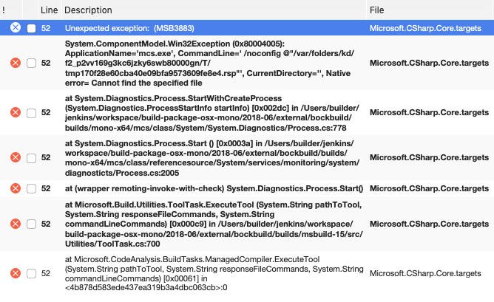Click error icon on ManagedCompiler.ExecuteTool row
This screenshot has width=494, height=302.
pos(16,273)
